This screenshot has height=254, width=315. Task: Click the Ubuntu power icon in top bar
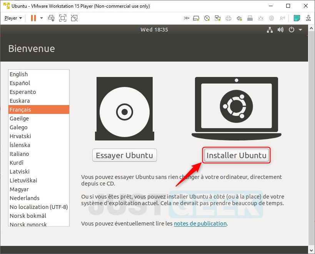pyautogui.click(x=291, y=30)
